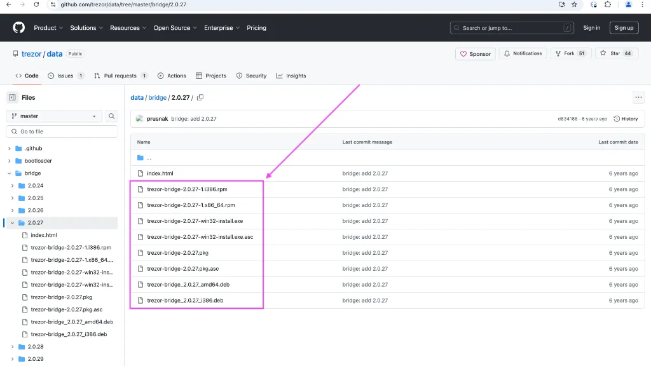
Task: Click the Notifications button
Action: (523, 53)
